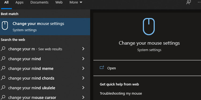This screenshot has width=201, height=100.
Task: Open the More dropdown menu
Action: [76, 2]
